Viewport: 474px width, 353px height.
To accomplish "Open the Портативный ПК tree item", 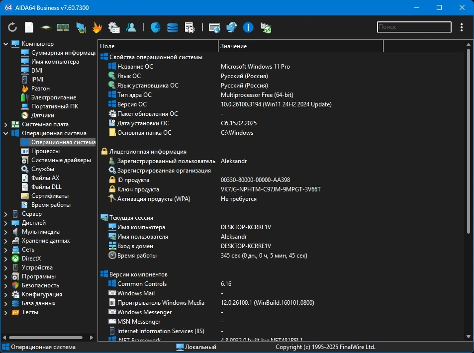I will tap(50, 106).
